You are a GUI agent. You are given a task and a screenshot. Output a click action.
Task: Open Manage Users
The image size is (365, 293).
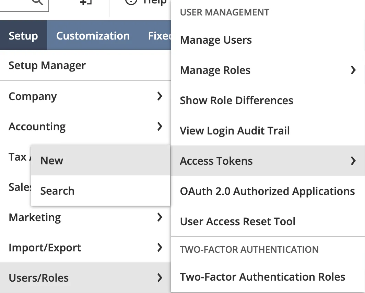[x=268, y=40]
